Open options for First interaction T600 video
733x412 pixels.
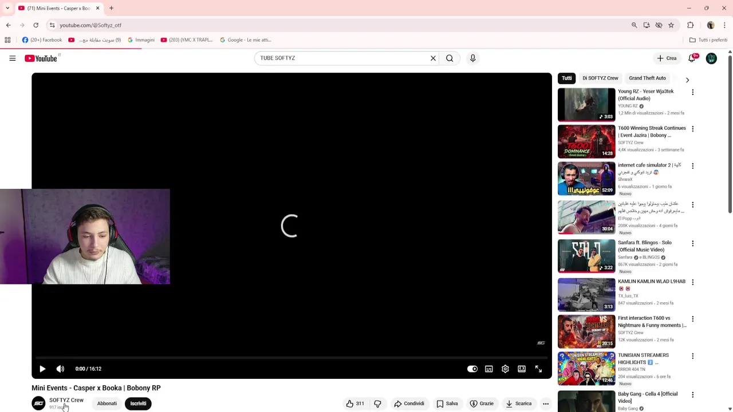pos(692,319)
